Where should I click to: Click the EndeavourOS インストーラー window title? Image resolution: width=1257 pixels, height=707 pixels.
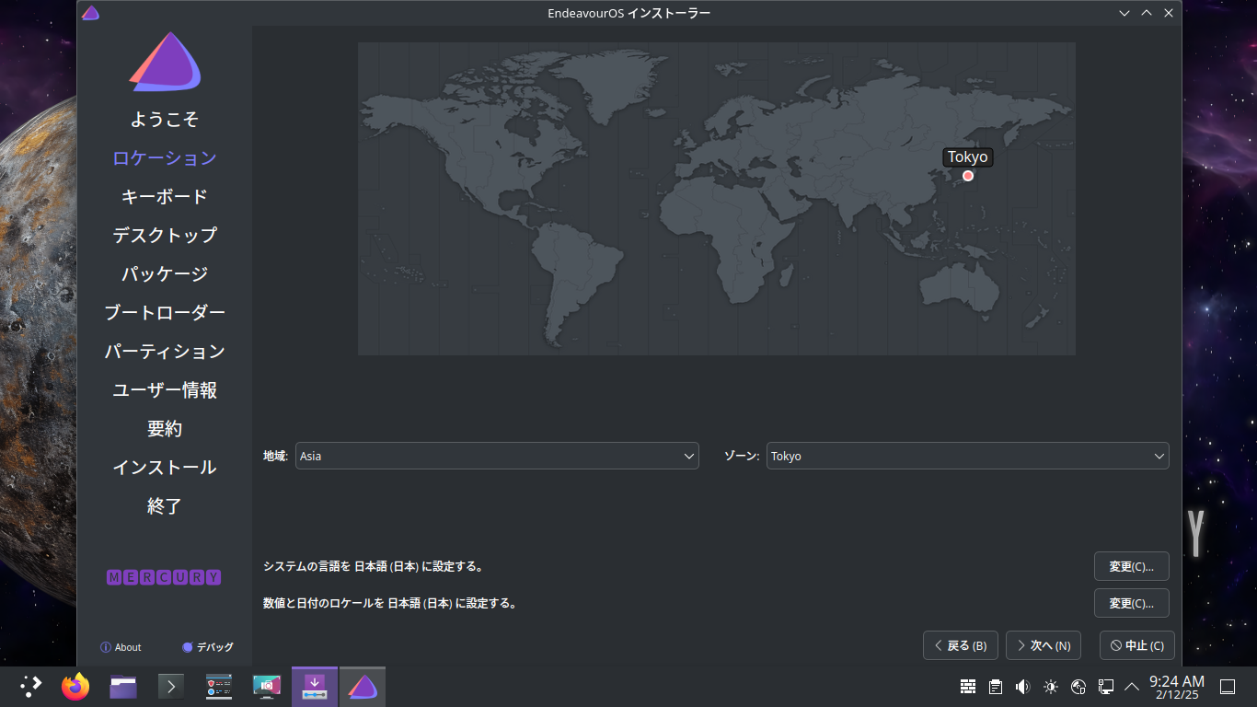628,13
